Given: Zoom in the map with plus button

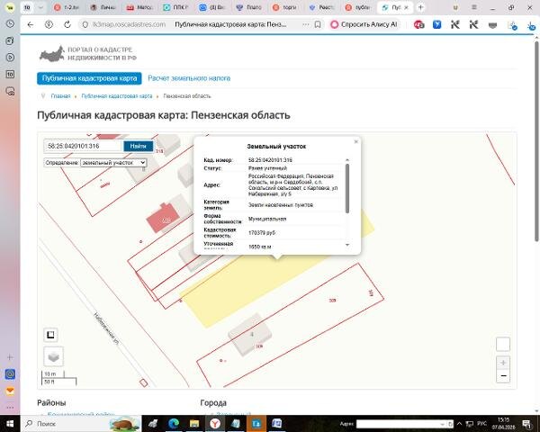Looking at the screenshot, I should [x=503, y=363].
